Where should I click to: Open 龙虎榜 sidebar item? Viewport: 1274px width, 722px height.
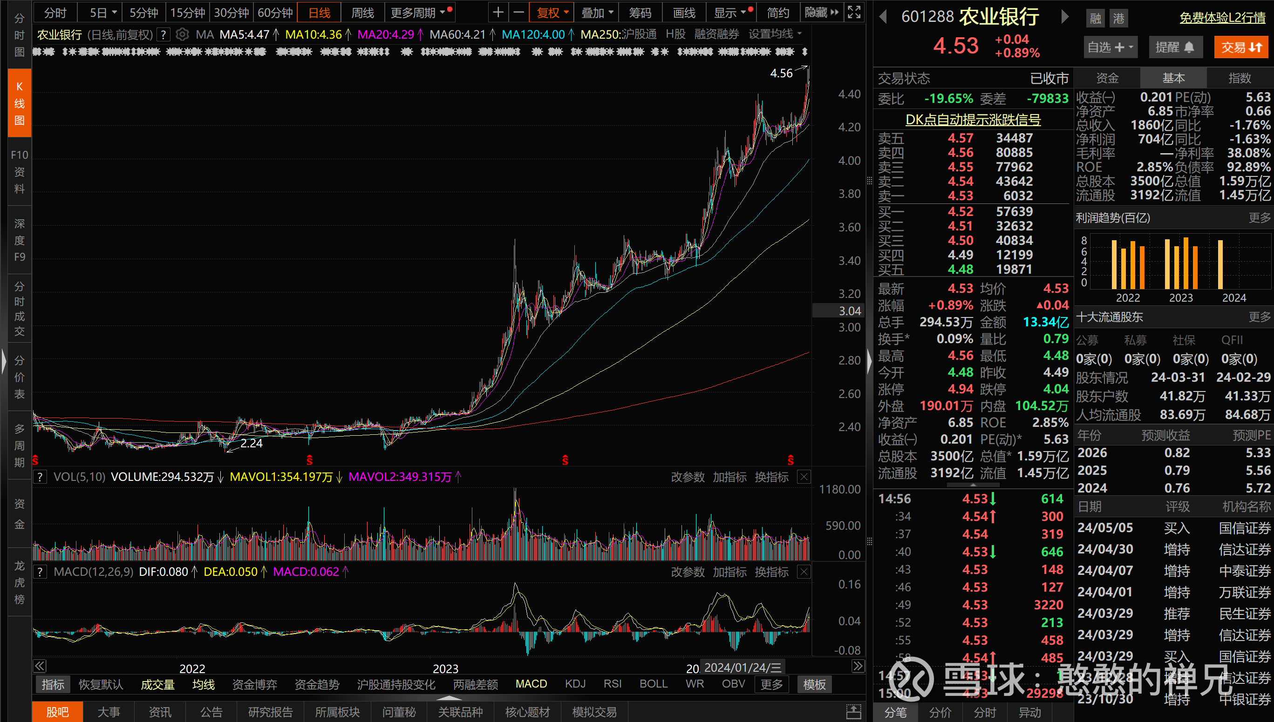pyautogui.click(x=20, y=582)
